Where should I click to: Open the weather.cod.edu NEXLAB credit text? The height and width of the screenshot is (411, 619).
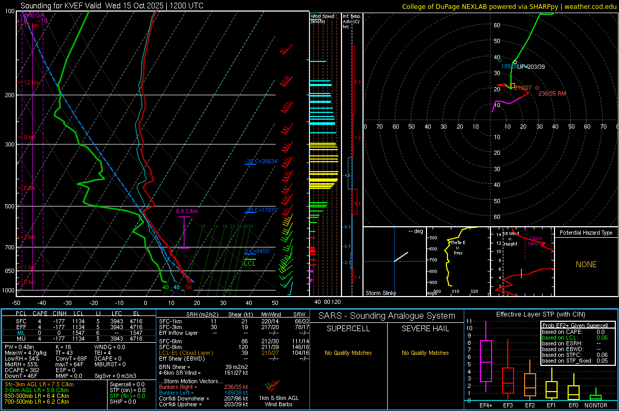click(509, 6)
